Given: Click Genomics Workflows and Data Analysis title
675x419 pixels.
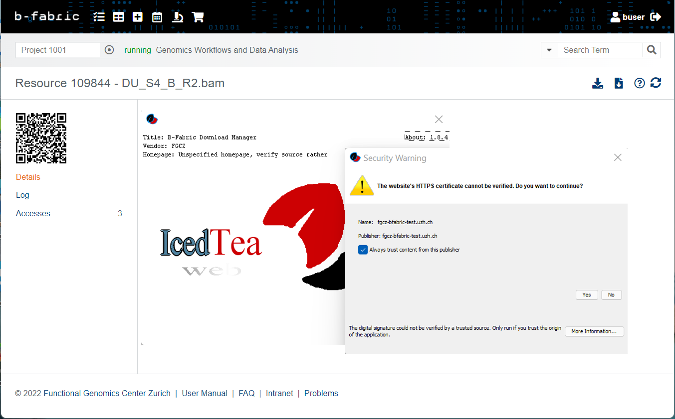Looking at the screenshot, I should [227, 50].
